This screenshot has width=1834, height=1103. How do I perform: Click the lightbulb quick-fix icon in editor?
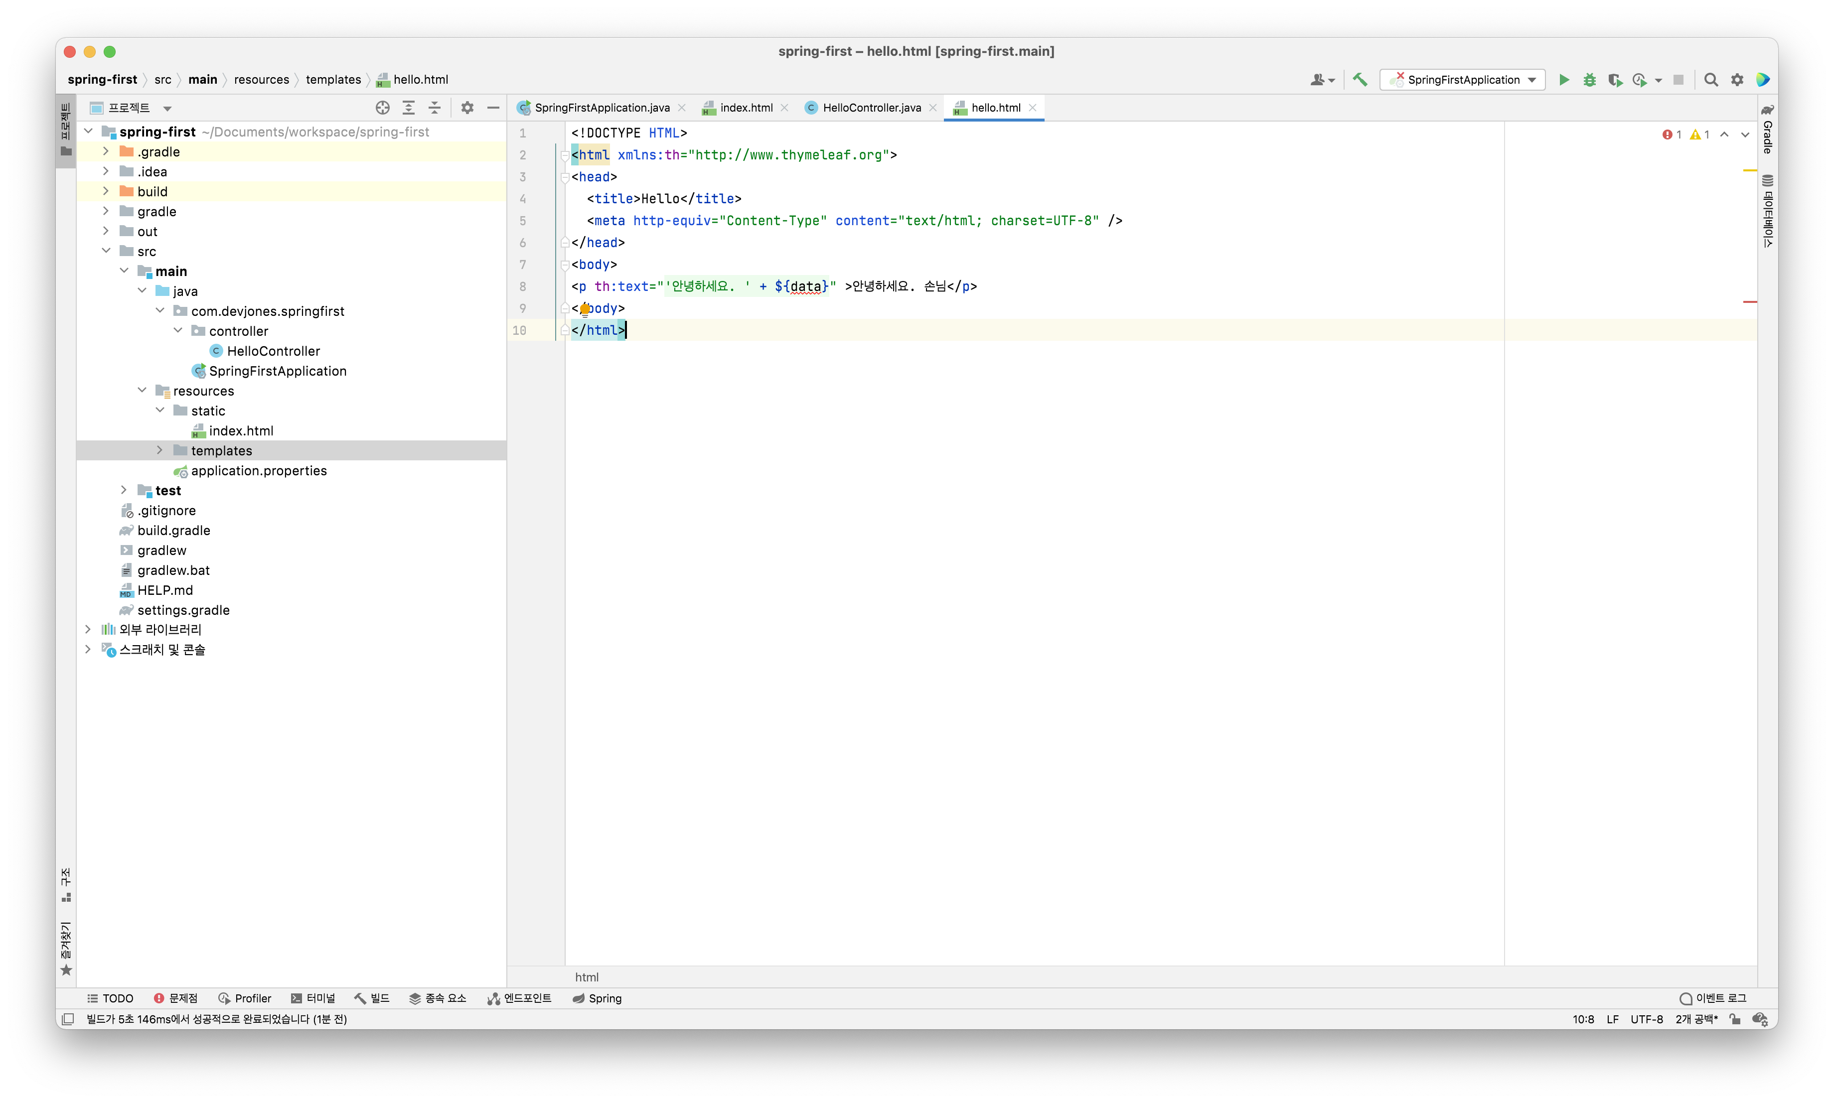tap(585, 308)
